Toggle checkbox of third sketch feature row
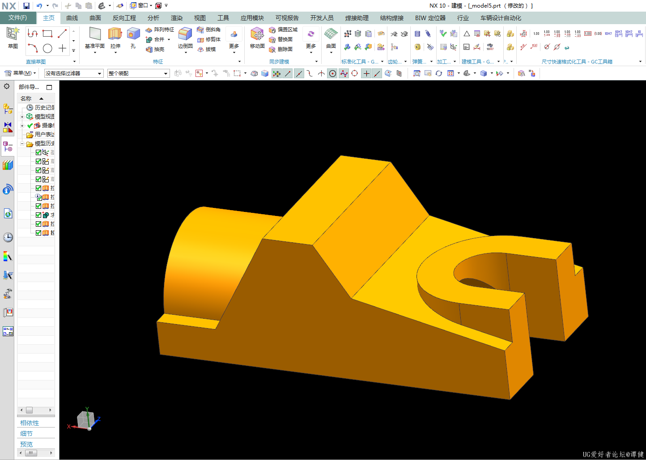646x460 pixels. pyautogui.click(x=38, y=179)
